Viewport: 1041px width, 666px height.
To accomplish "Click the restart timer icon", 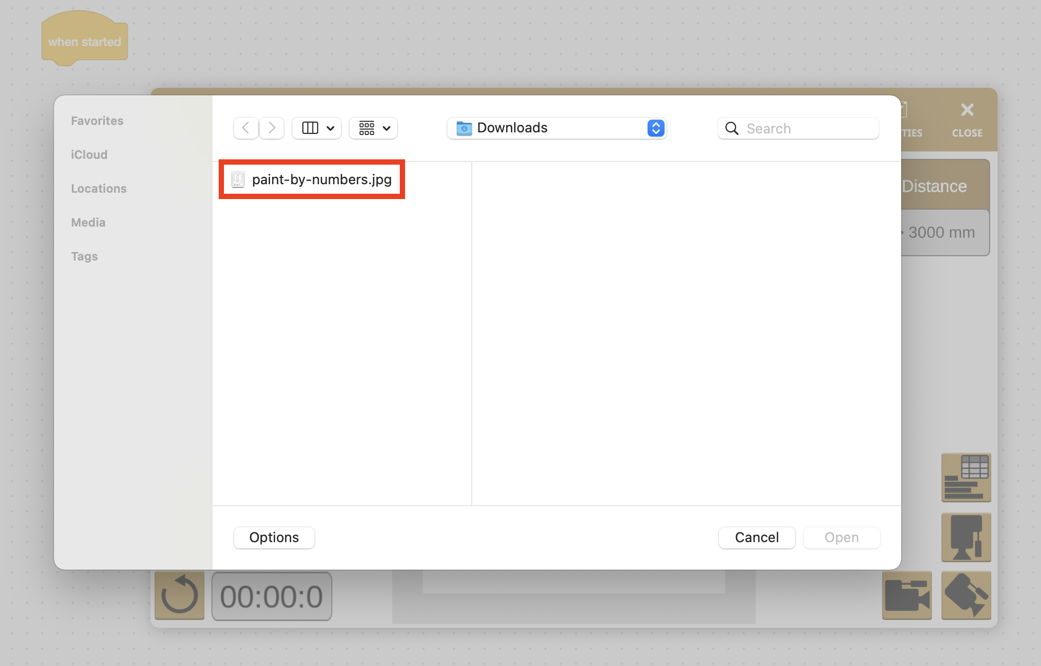I will (179, 595).
